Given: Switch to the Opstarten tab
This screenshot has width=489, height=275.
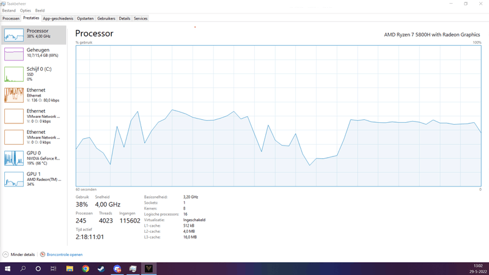Looking at the screenshot, I should point(85,18).
